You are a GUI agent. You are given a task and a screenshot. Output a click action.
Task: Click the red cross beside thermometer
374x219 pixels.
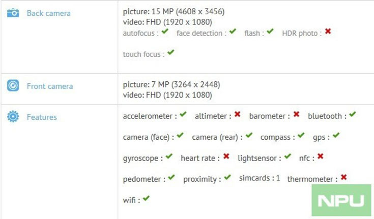[x=344, y=178]
